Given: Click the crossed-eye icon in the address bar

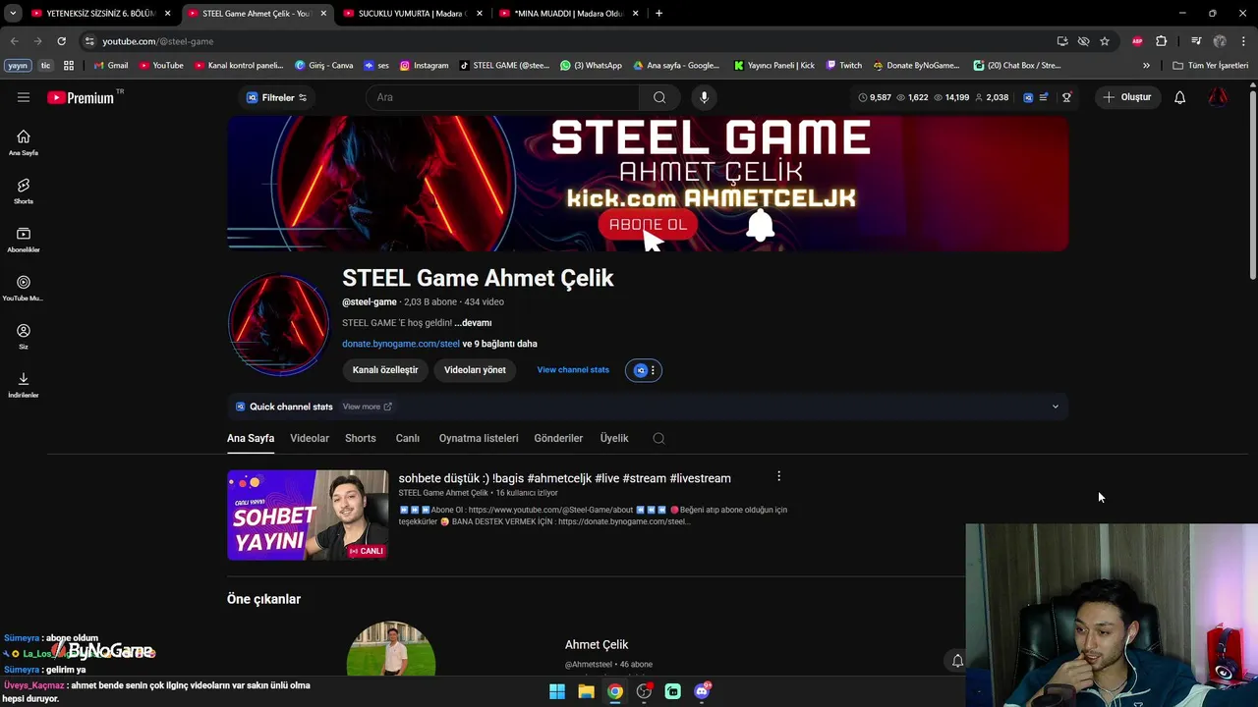Looking at the screenshot, I should [x=1083, y=41].
